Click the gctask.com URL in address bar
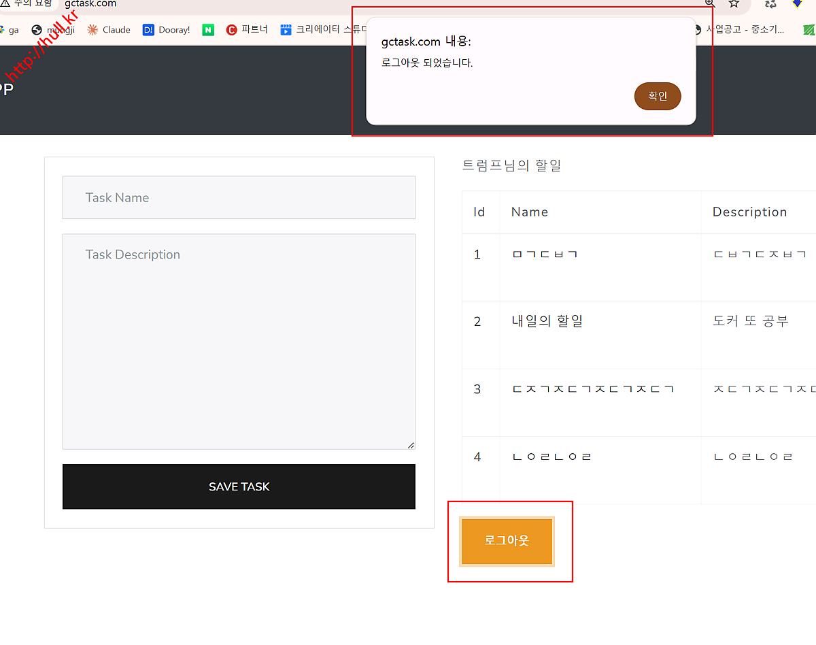Image resolution: width=816 pixels, height=645 pixels. point(90,4)
